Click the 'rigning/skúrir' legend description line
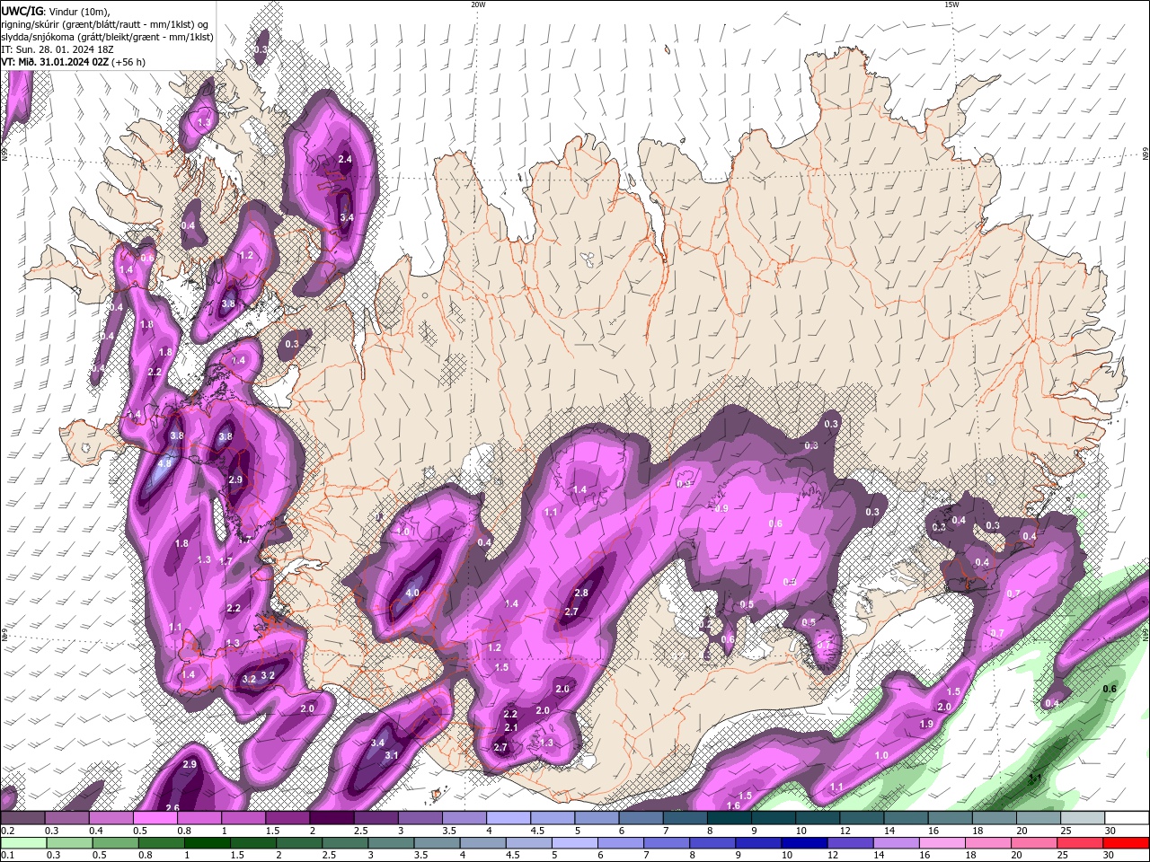The image size is (1150, 862). (x=106, y=24)
